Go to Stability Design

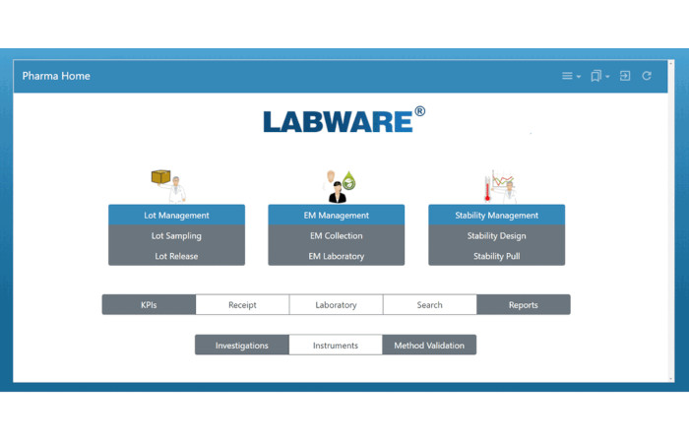[x=496, y=235]
